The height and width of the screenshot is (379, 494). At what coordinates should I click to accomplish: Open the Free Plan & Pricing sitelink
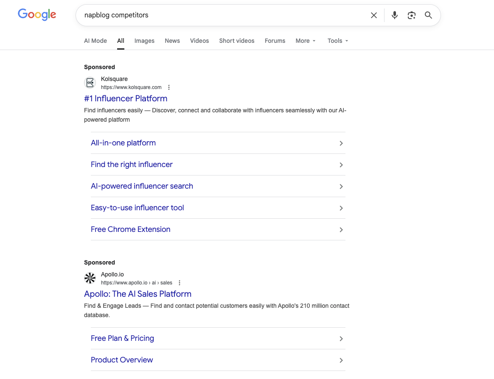point(122,338)
